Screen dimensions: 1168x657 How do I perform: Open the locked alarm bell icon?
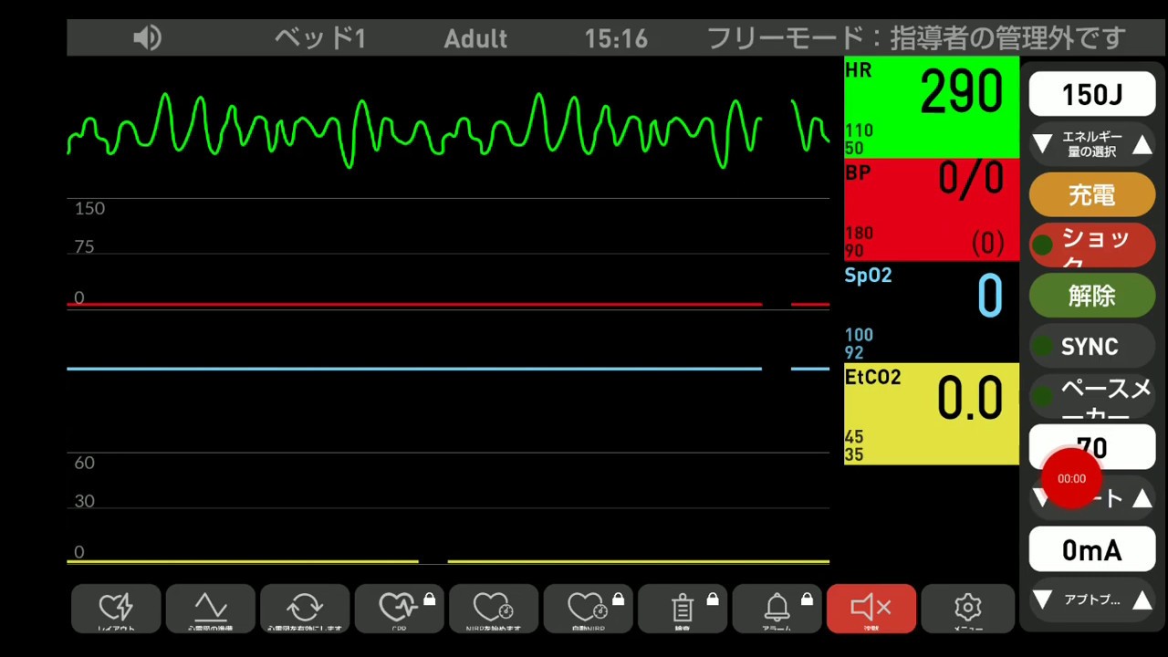[777, 609]
